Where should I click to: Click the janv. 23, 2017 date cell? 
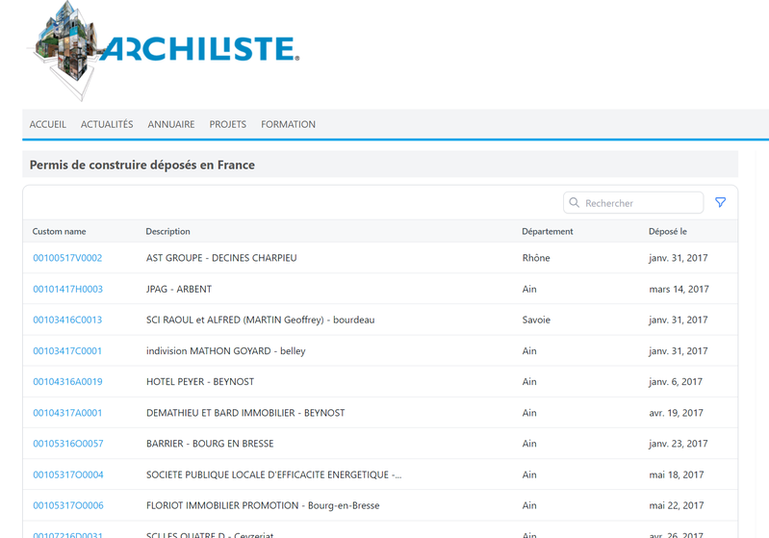tap(679, 444)
